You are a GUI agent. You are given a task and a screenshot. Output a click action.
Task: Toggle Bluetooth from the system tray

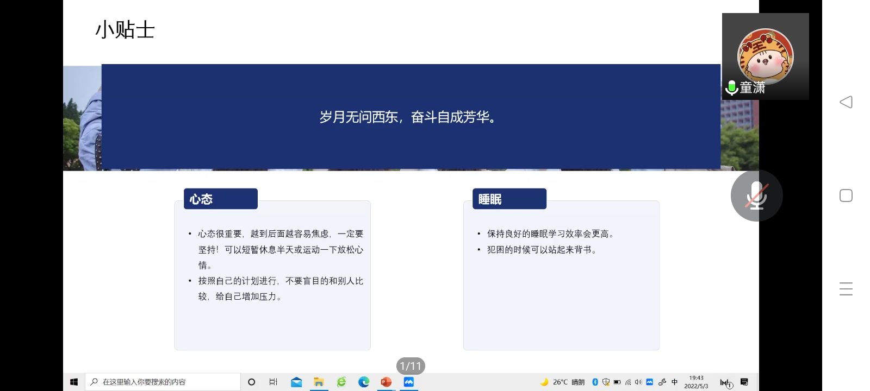[x=595, y=382]
